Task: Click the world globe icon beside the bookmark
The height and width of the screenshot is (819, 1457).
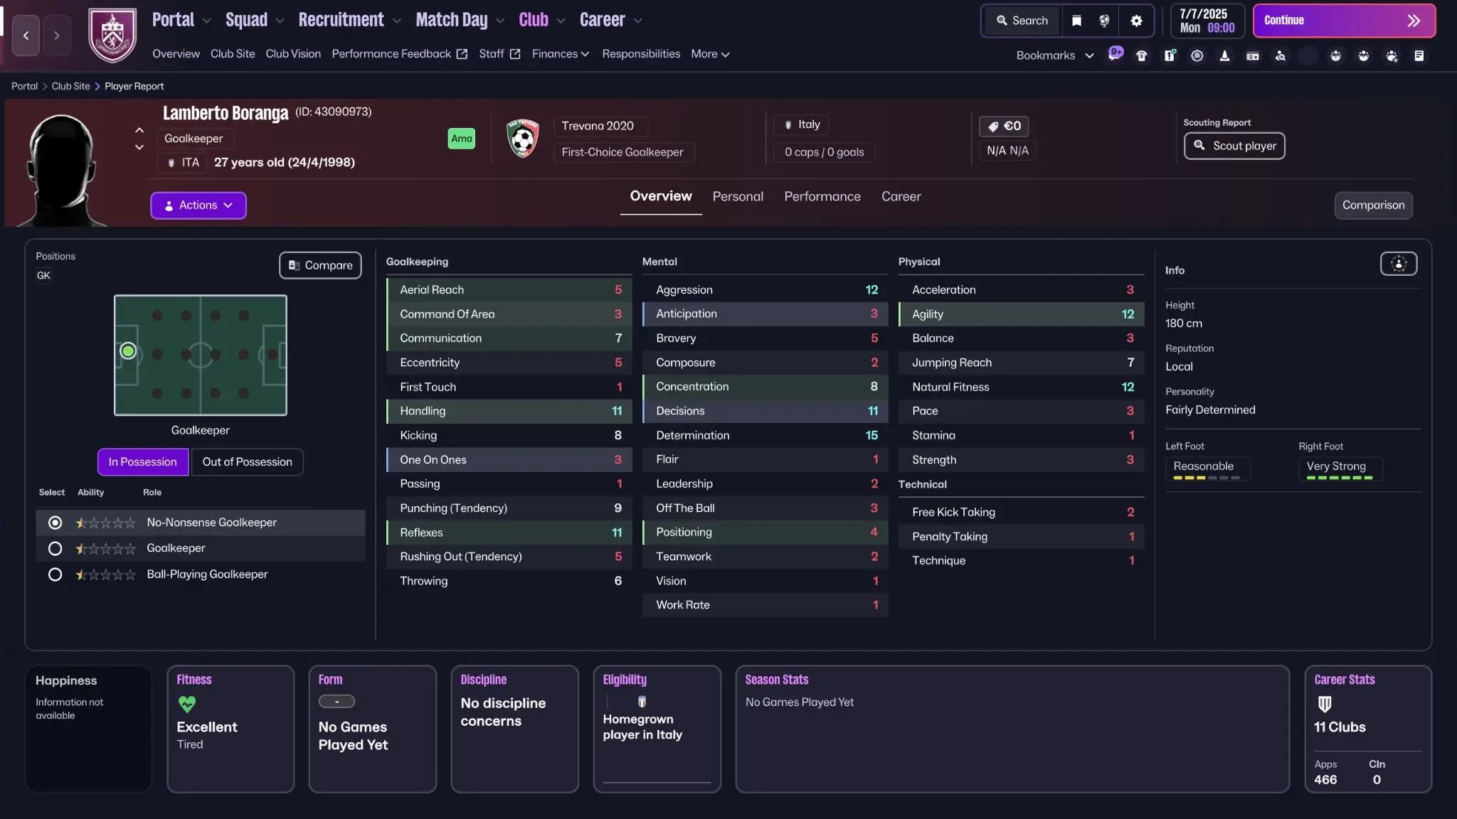Action: [x=1104, y=21]
